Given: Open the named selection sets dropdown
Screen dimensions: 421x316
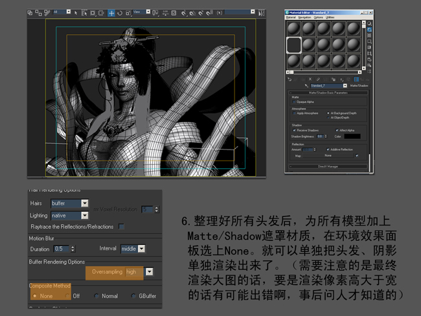Looking at the screenshot, I should [253, 12].
